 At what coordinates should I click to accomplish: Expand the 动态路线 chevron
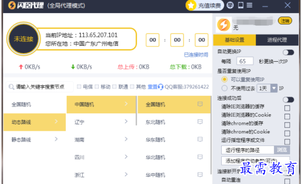pos(56,121)
